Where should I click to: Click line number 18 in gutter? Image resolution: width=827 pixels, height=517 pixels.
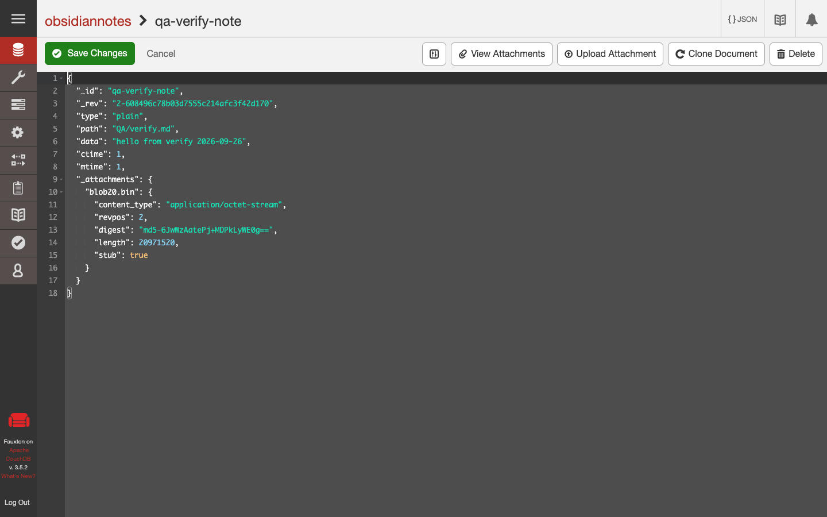[53, 293]
